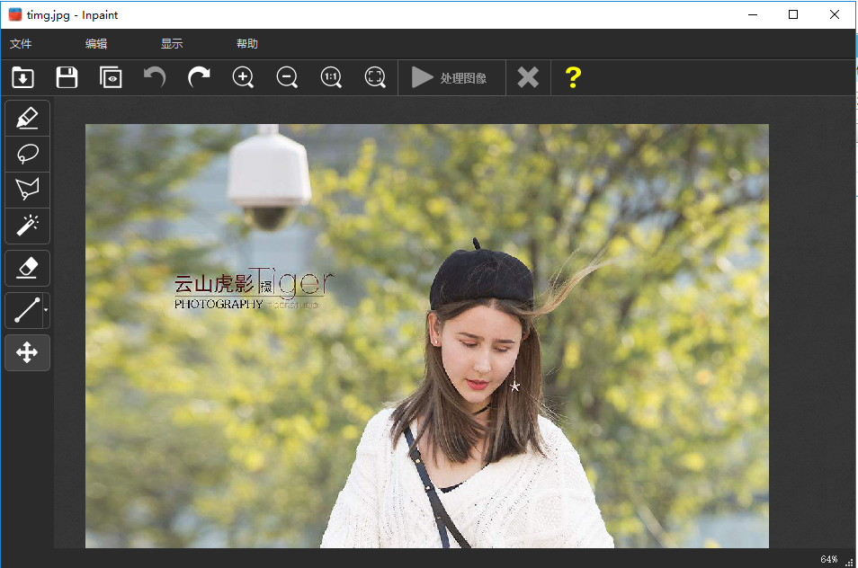Zoom in using the magnifier plus icon

(x=243, y=77)
